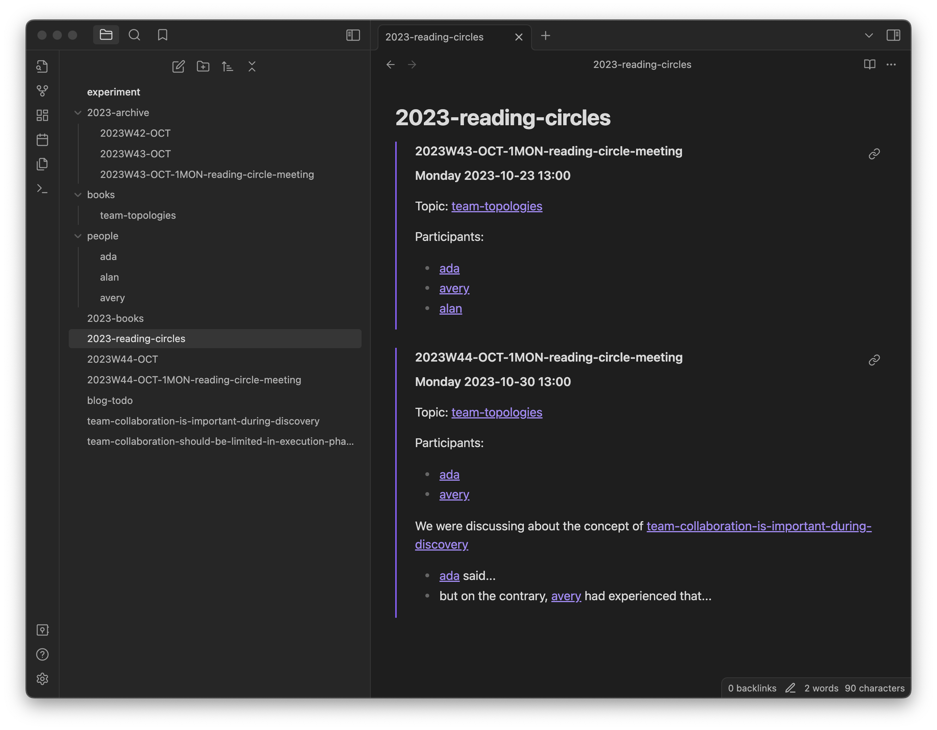Viewport: 937px width, 730px height.
Task: Follow team-topologies link in first meeting
Action: [496, 206]
